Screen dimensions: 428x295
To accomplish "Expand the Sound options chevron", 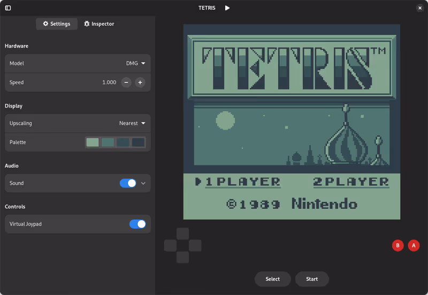I will [x=143, y=183].
